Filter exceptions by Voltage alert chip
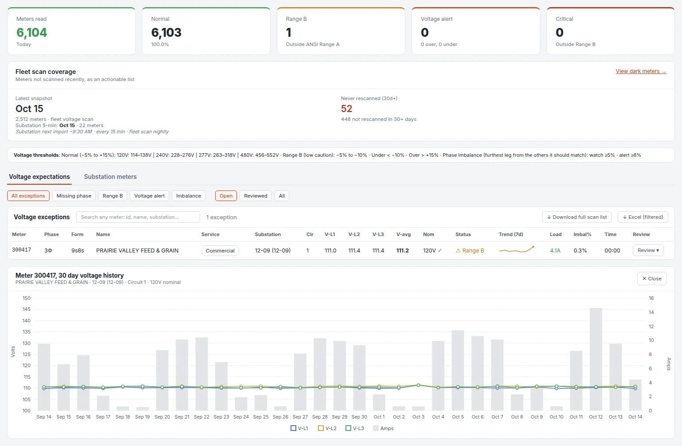The height and width of the screenshot is (446, 682). [149, 196]
